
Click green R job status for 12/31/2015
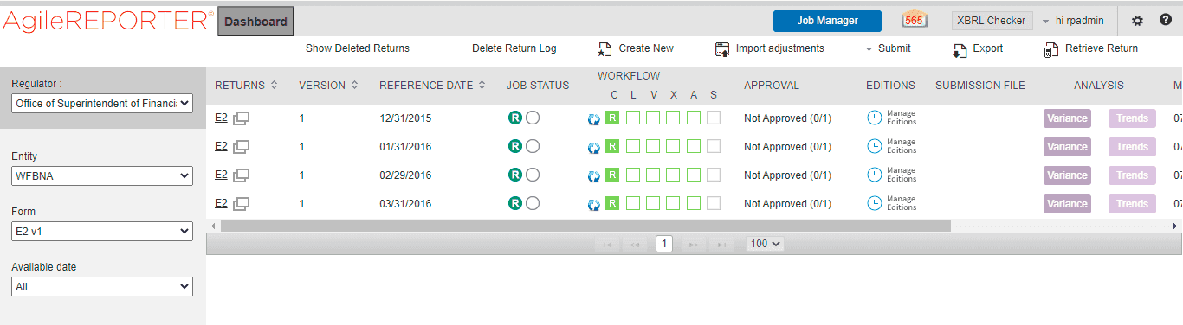pyautogui.click(x=515, y=118)
